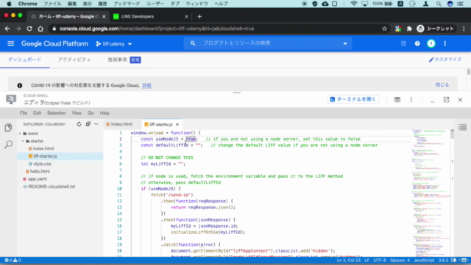This screenshot has height=265, width=471.
Task: Open Cloud Shell more options menu
Action: [411, 100]
